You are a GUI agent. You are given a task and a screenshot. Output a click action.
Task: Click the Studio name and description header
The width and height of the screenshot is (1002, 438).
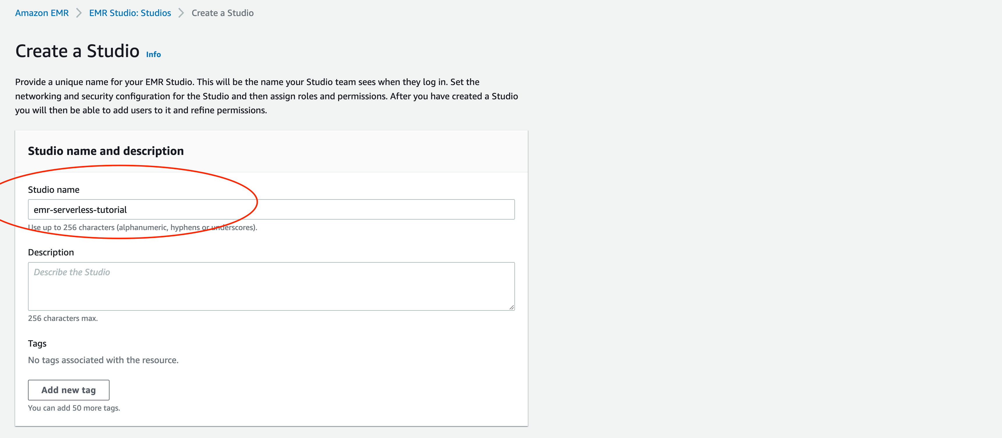106,151
